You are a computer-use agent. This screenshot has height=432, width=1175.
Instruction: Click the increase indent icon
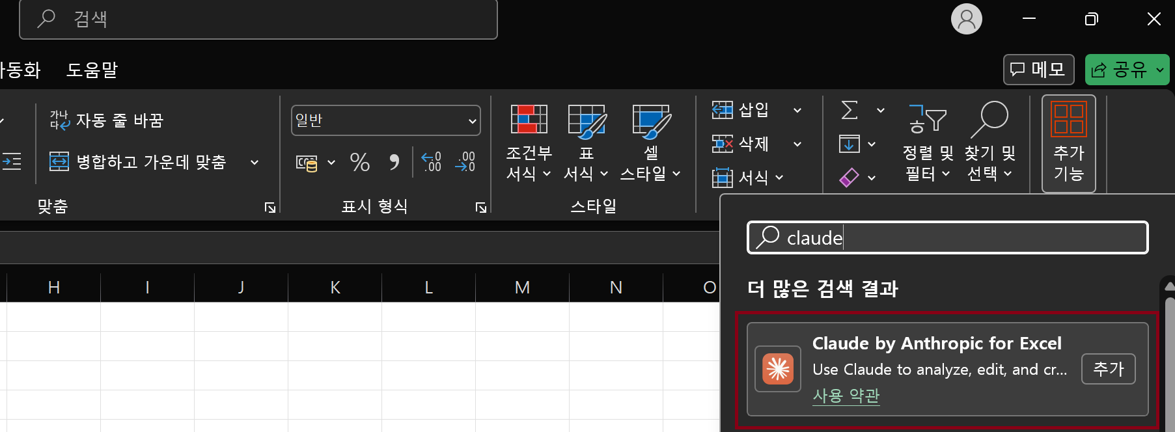coord(12,161)
